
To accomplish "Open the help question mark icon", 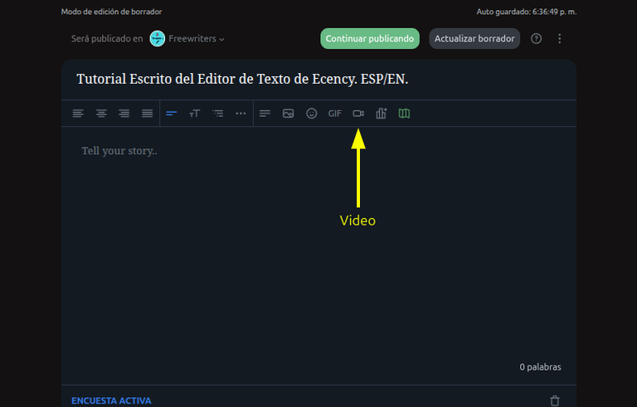I will [x=537, y=39].
